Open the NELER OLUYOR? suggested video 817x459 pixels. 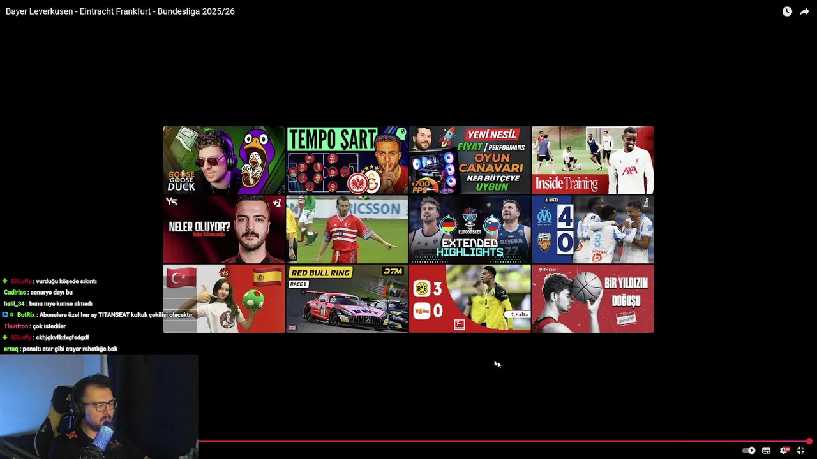[224, 229]
